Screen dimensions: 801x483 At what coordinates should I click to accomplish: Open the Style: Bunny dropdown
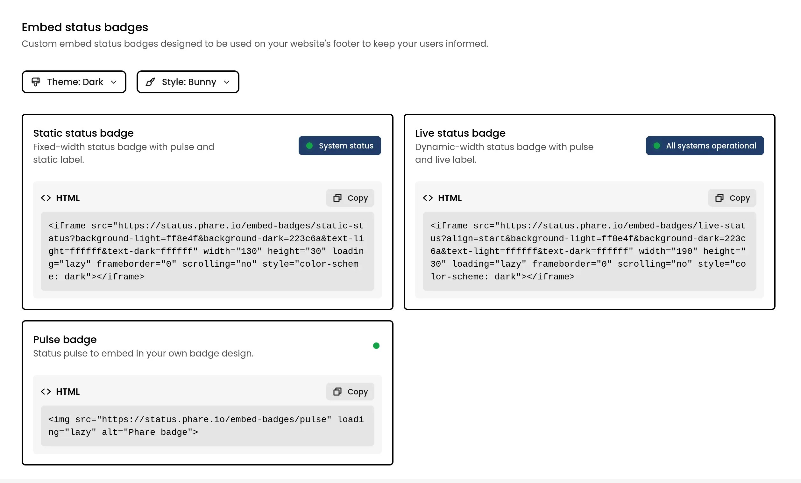point(188,82)
